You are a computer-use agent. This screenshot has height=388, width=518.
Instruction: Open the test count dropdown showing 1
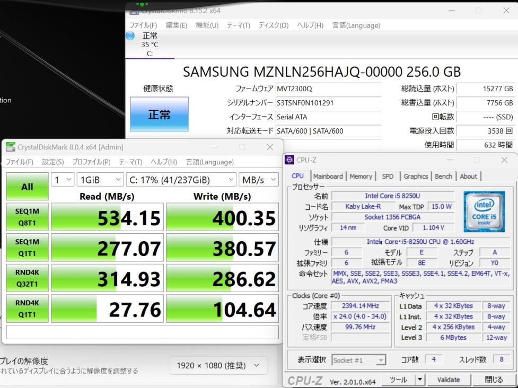tap(63, 180)
